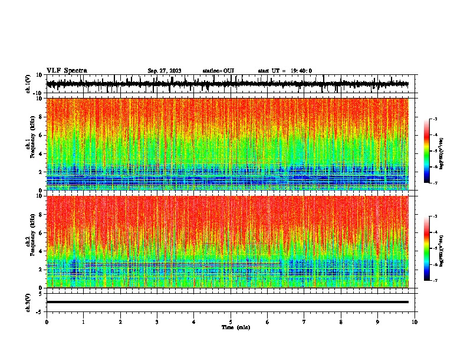Viewport: 467px width, 361px height.
Task: Click time axis tick label "8"
Action: pyautogui.click(x=341, y=322)
